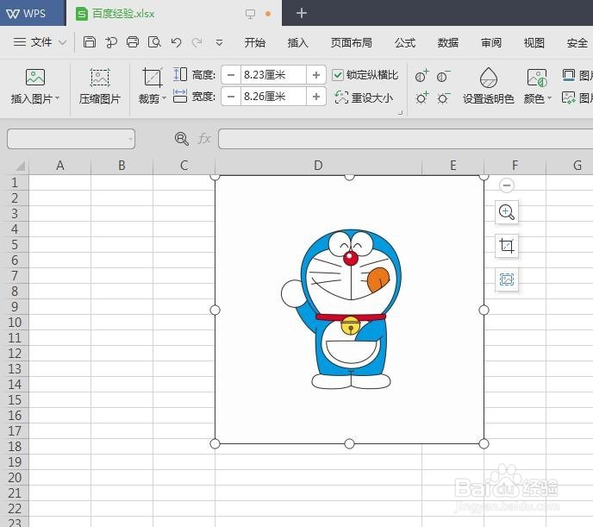This screenshot has height=527, width=593.
Task: Click the 插入图片 button
Action: (x=35, y=86)
